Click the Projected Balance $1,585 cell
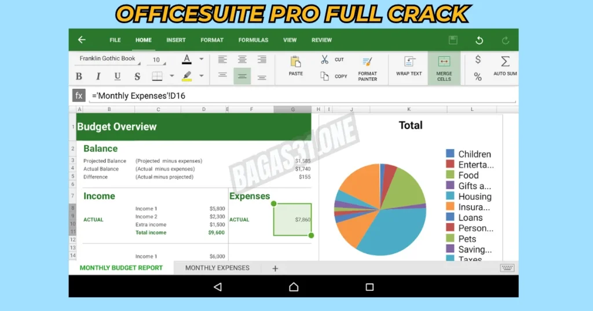This screenshot has height=311, width=593. point(302,161)
